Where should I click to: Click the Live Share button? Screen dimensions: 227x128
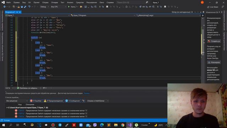tap(212, 7)
